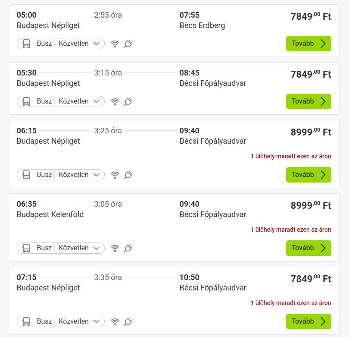
Task: Click Tovább on the 05:00 Bécs Erdberg trip
Action: pos(308,44)
